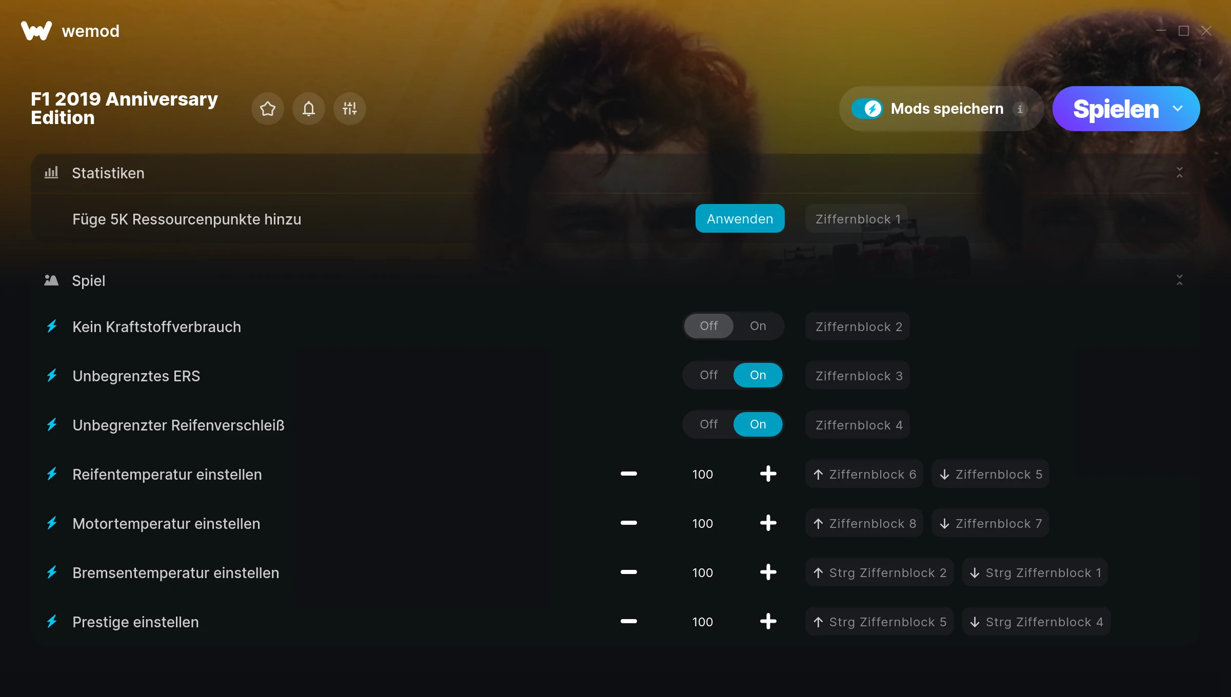Increase Reifentemperatur with plus icon

click(768, 474)
